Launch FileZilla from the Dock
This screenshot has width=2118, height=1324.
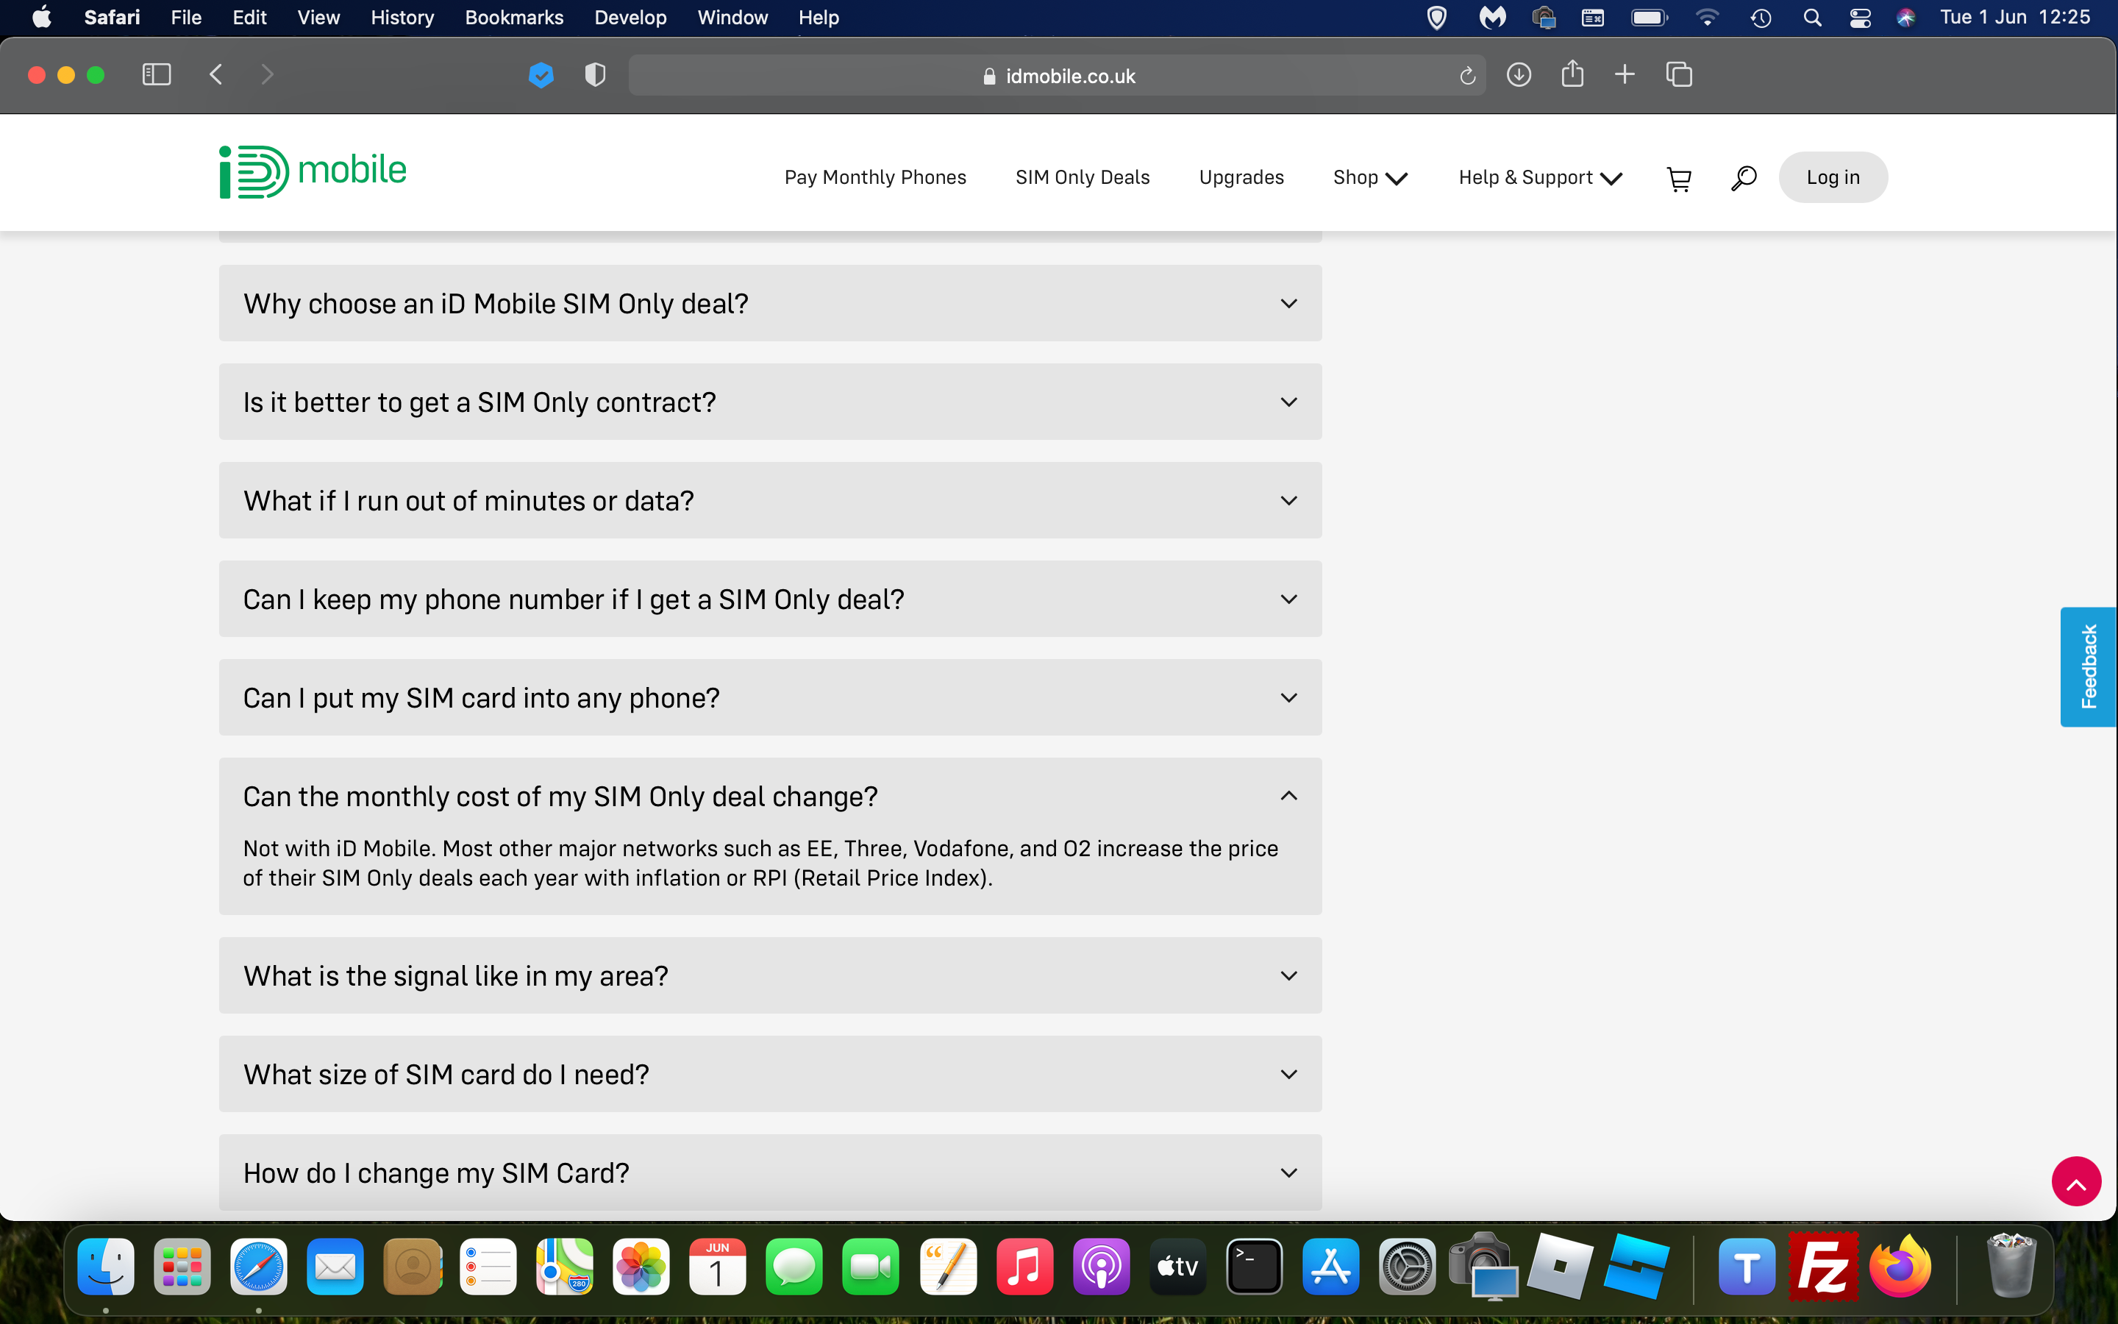[1823, 1266]
